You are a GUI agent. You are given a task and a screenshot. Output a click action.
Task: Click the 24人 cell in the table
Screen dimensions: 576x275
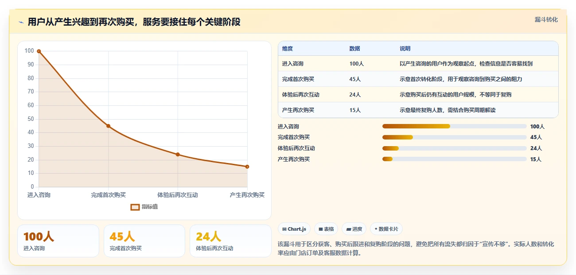[x=355, y=95]
